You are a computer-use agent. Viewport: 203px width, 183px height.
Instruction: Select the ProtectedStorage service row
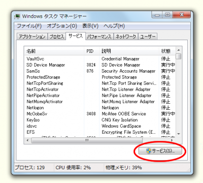click(100, 77)
